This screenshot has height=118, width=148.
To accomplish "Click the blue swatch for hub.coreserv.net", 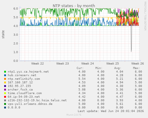I will pos(5,75).
